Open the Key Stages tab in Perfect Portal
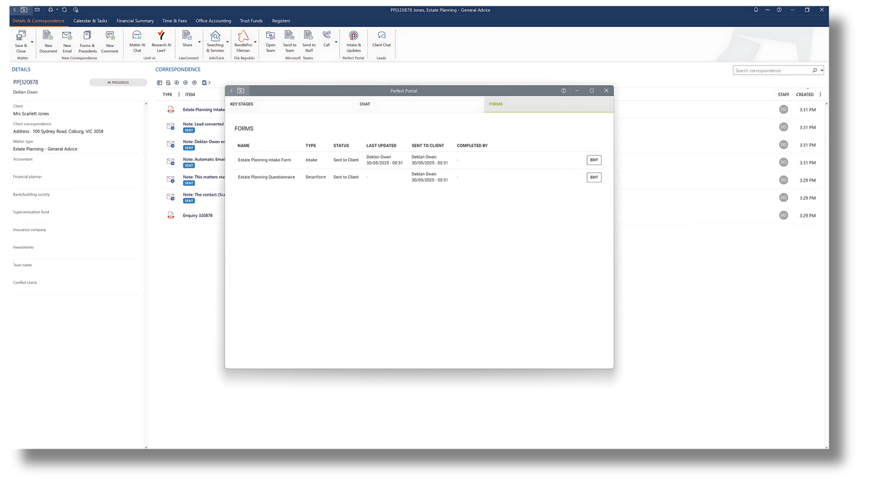This screenshot has width=884, height=479. click(x=242, y=104)
